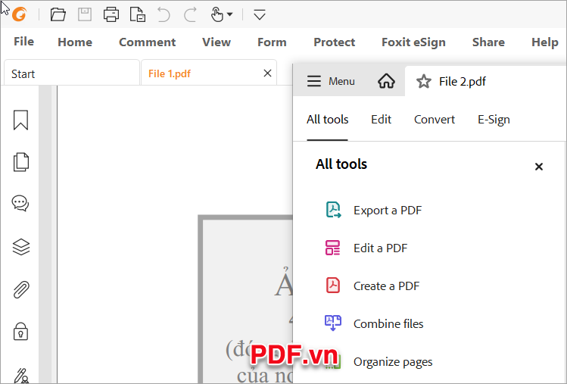
Task: Switch to the Home ribbon tab
Action: [75, 42]
